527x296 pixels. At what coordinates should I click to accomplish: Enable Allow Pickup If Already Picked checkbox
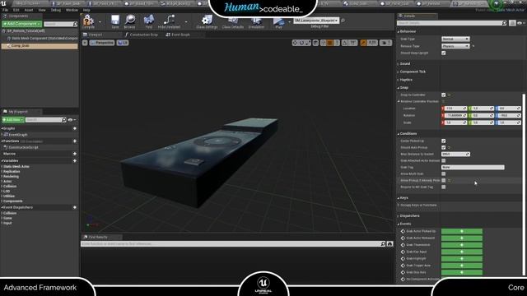[x=444, y=181]
